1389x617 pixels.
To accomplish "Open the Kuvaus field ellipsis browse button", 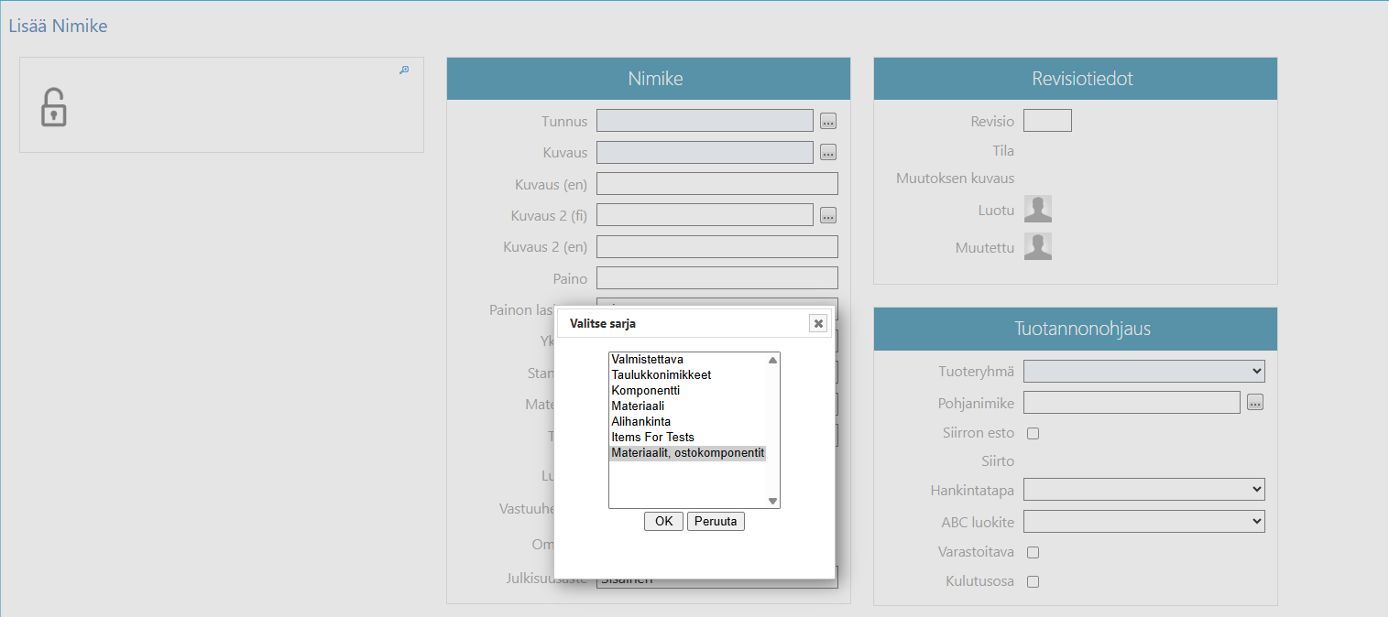I will [x=828, y=152].
